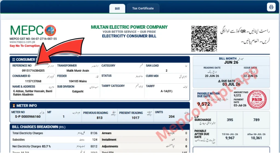Click reading date 20 JUN 26

coord(212,76)
